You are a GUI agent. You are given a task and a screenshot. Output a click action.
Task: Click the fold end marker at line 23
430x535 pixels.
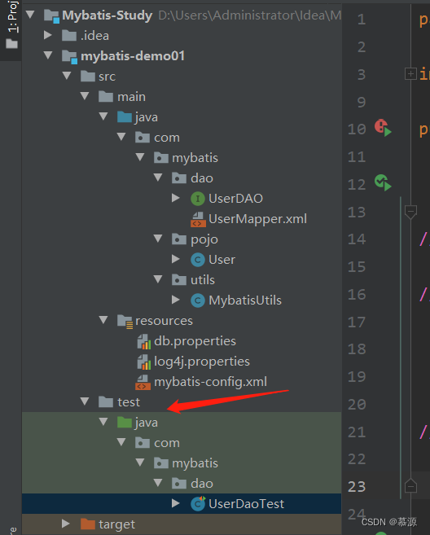pos(410,486)
